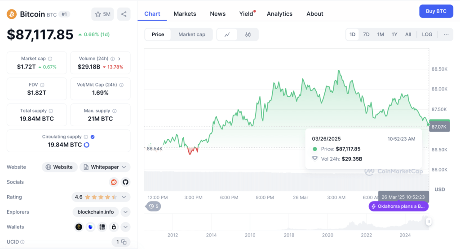Switch to line chart icon

[x=227, y=34]
